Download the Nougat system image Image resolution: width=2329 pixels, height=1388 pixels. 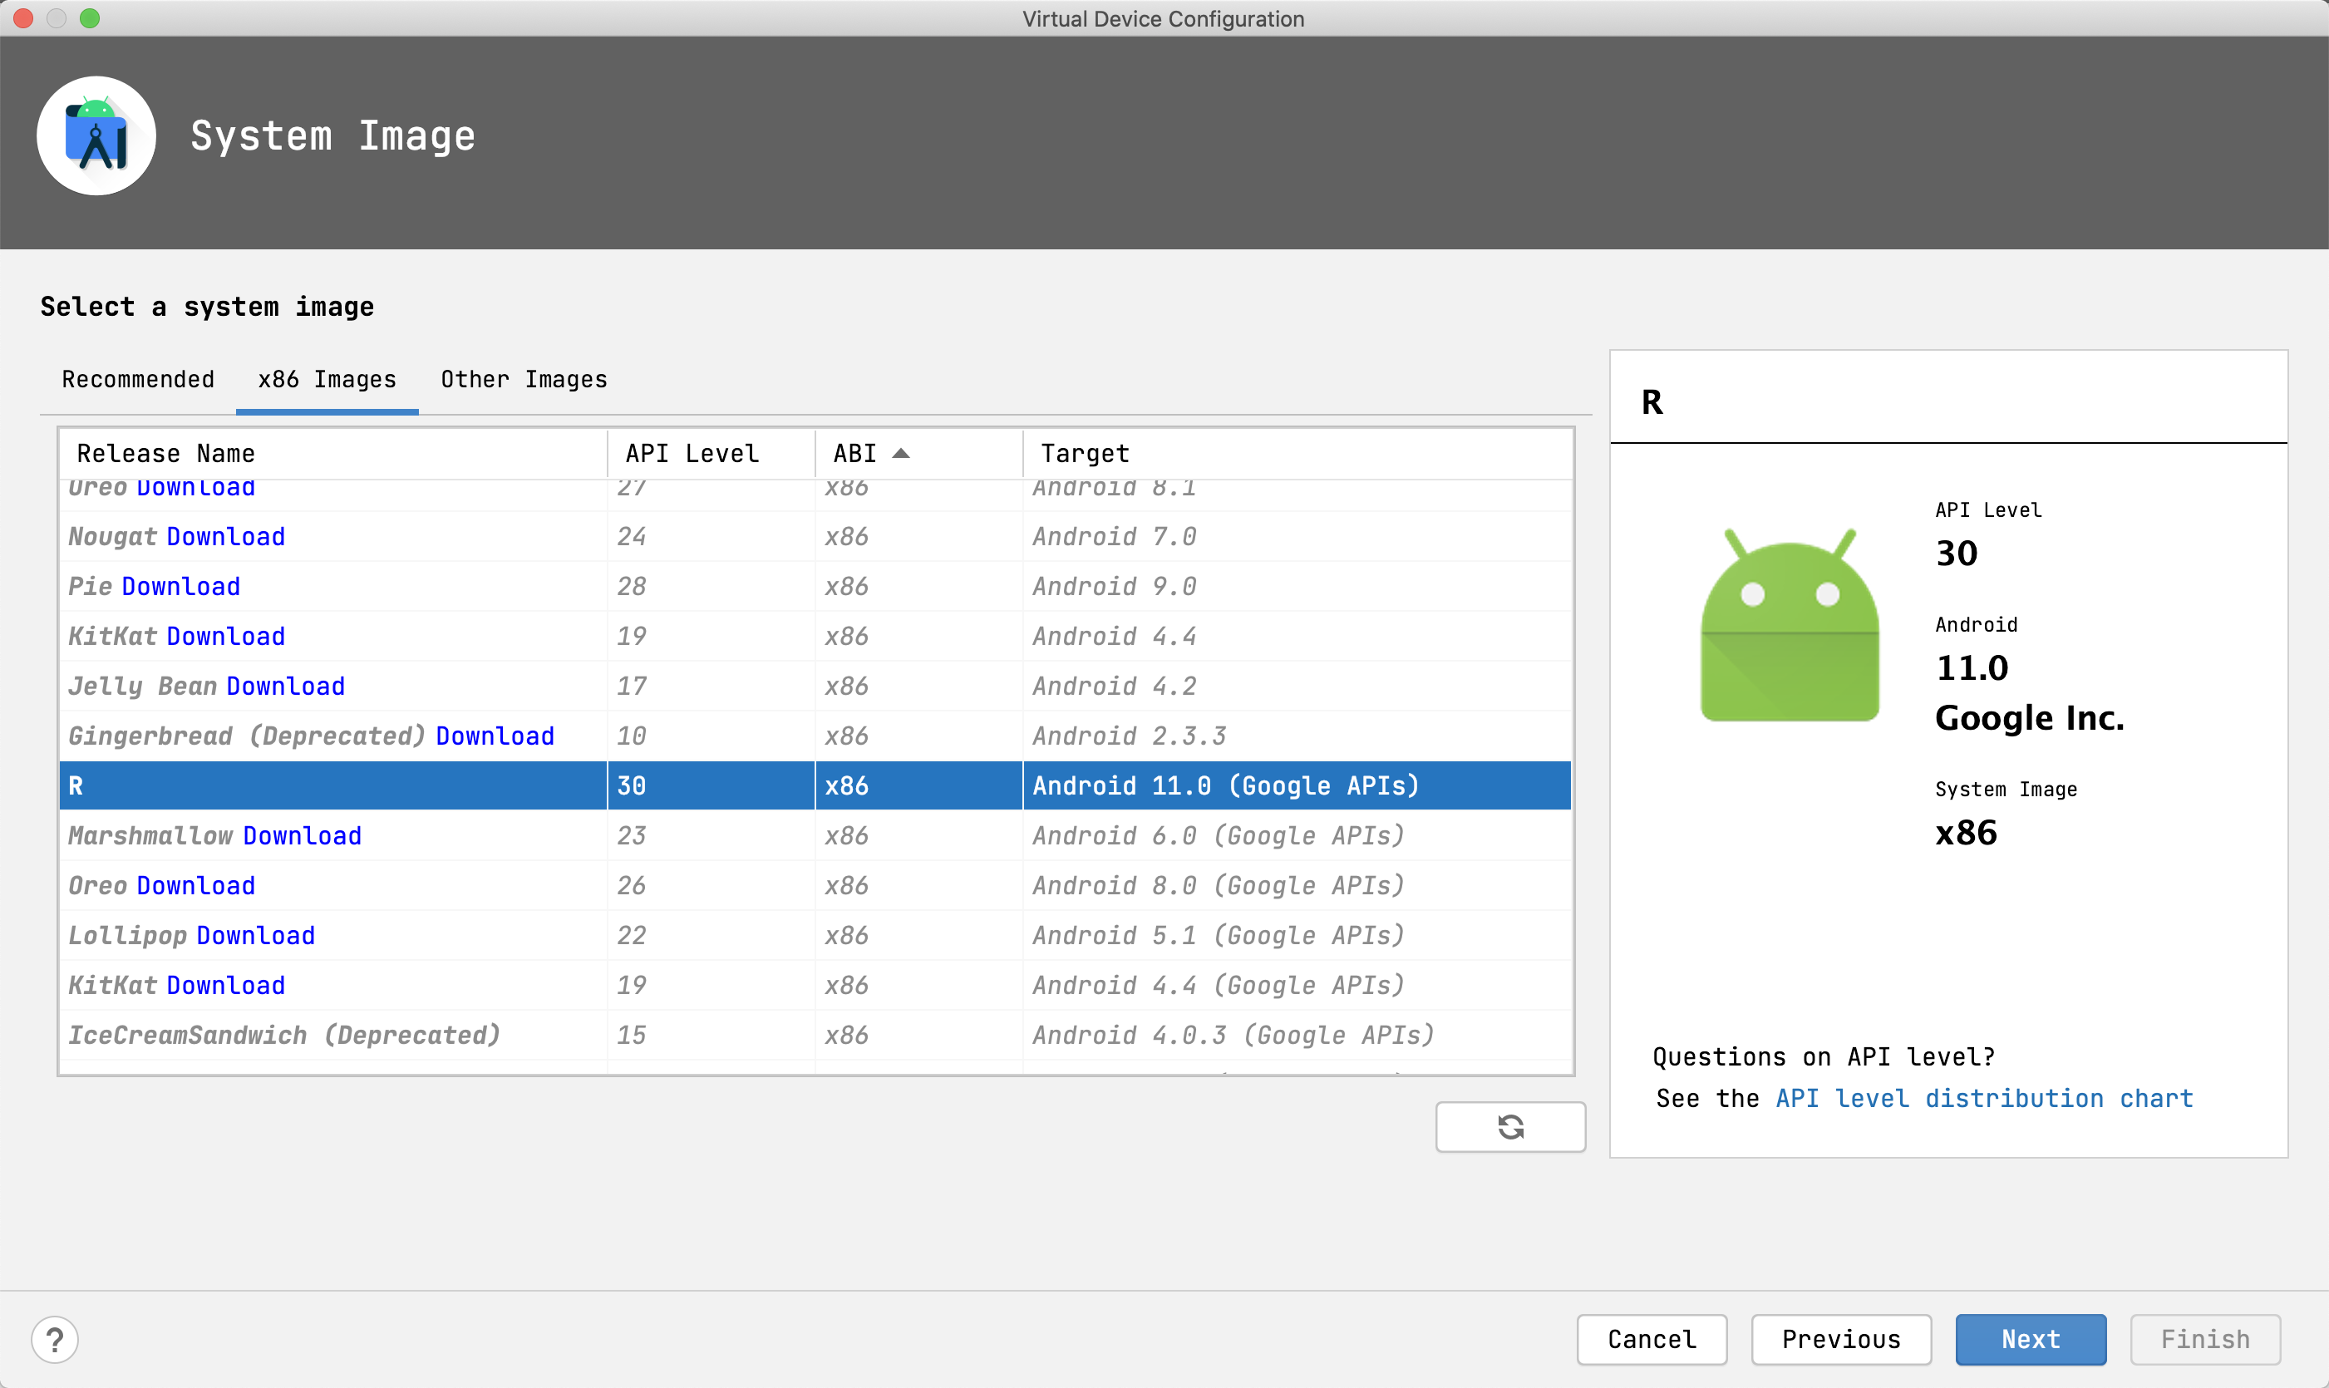click(x=225, y=537)
